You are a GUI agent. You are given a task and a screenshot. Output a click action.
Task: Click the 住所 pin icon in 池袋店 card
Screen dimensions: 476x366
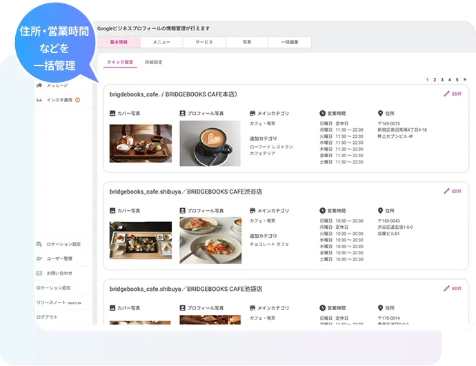point(380,308)
